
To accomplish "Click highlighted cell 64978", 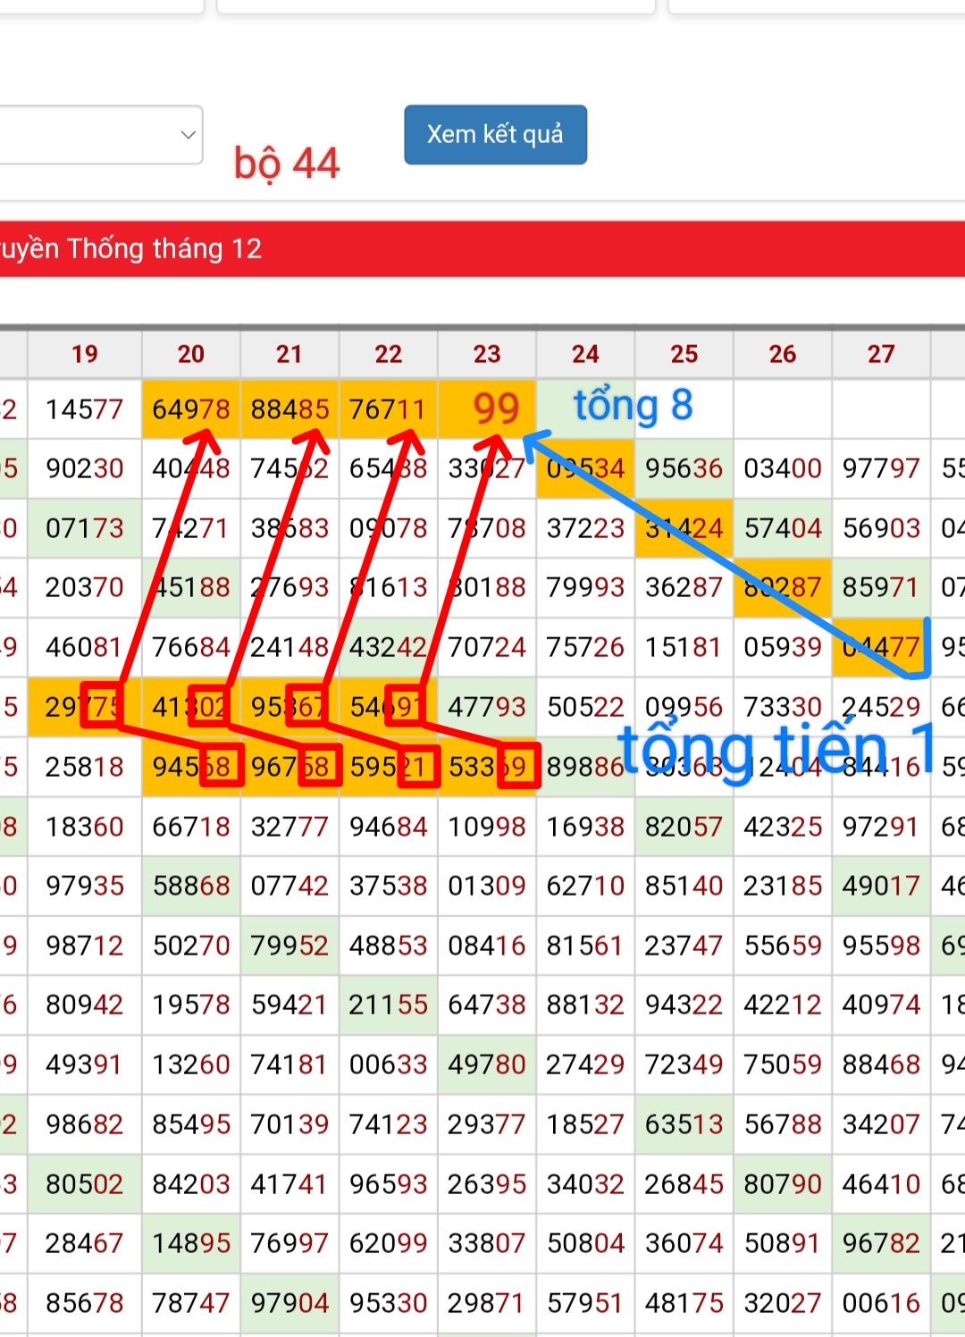I will click(191, 409).
